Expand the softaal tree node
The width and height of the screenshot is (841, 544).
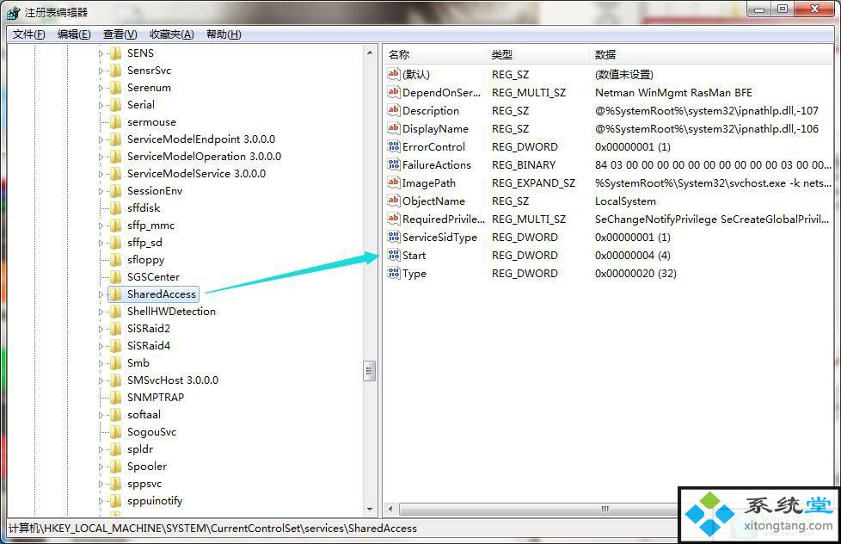(x=101, y=415)
